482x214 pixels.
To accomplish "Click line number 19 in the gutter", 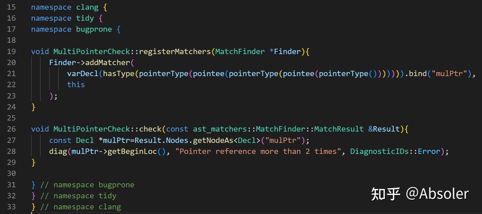I will click(11, 51).
